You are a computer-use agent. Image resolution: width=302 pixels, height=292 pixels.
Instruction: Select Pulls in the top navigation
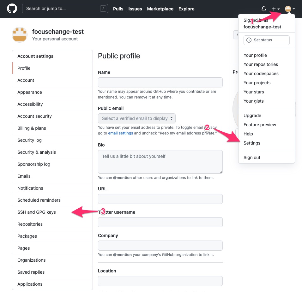(118, 9)
